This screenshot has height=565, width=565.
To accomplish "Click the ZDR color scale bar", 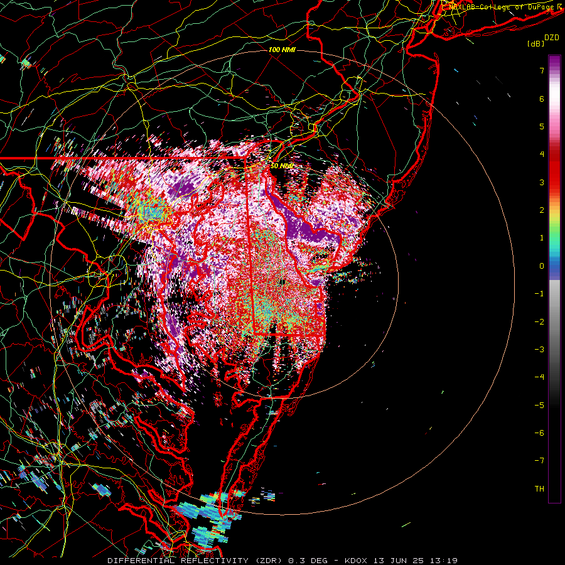I will point(554,279).
